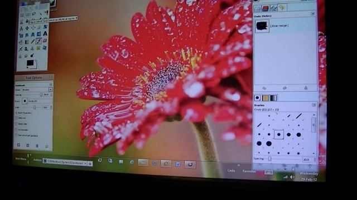Enable the Incremental checkbox
This screenshot has height=200, width=357.
pyautogui.click(x=16, y=129)
